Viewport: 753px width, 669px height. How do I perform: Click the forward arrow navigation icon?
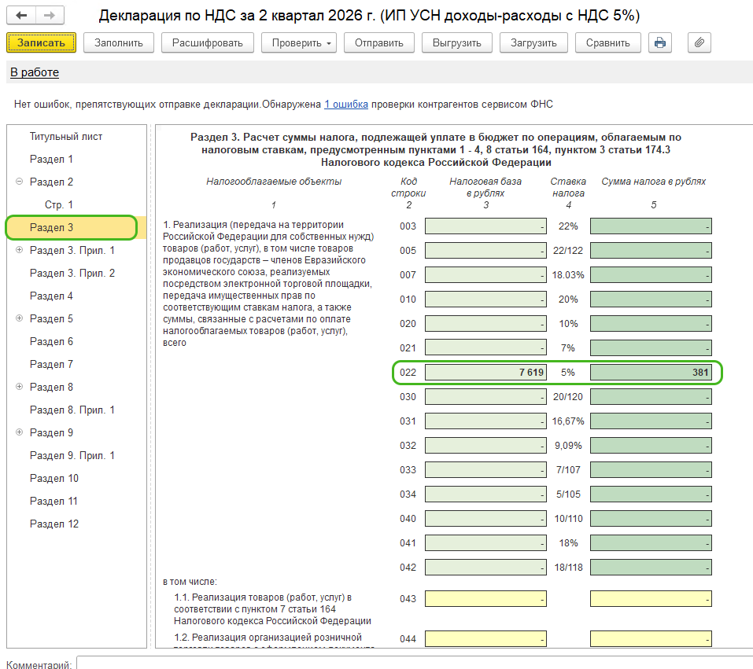click(x=50, y=16)
